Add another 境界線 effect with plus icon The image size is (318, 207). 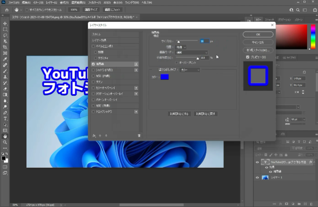(x=136, y=64)
